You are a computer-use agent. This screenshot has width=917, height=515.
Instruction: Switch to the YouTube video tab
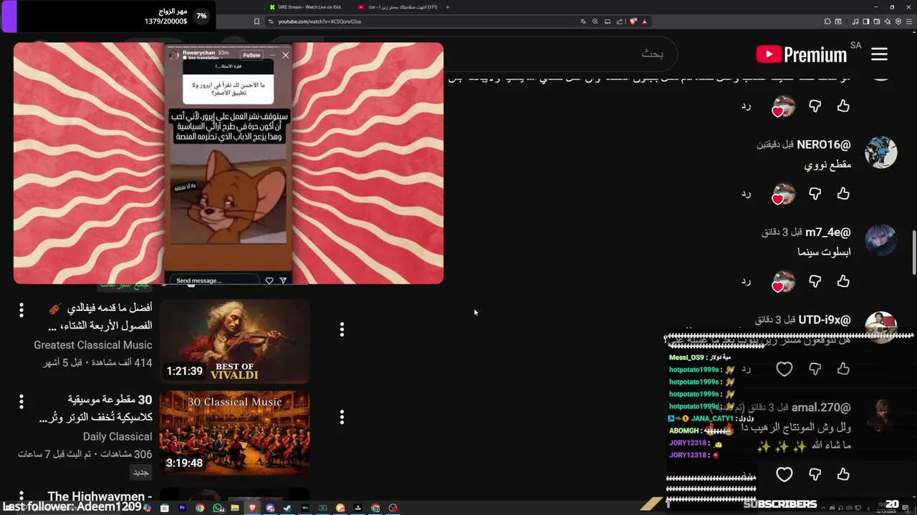pyautogui.click(x=398, y=7)
